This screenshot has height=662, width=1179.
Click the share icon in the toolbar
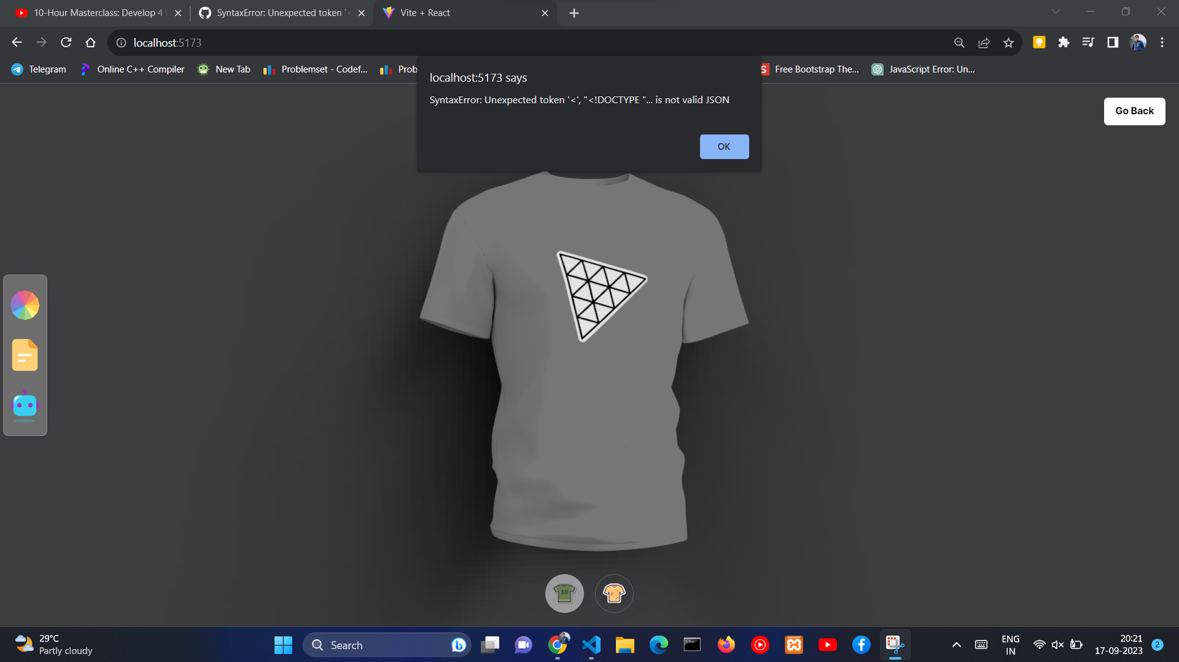(x=984, y=43)
